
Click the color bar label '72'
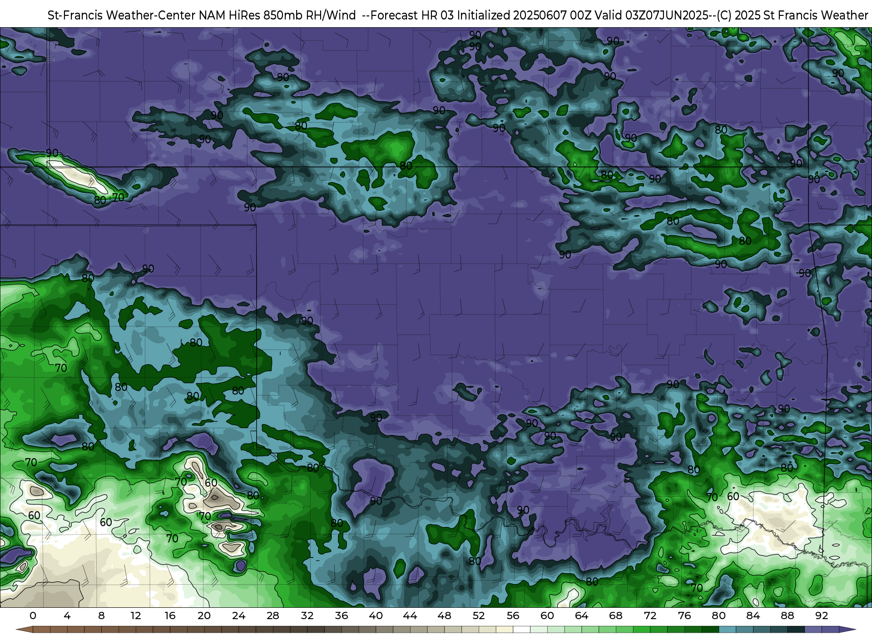click(x=650, y=615)
